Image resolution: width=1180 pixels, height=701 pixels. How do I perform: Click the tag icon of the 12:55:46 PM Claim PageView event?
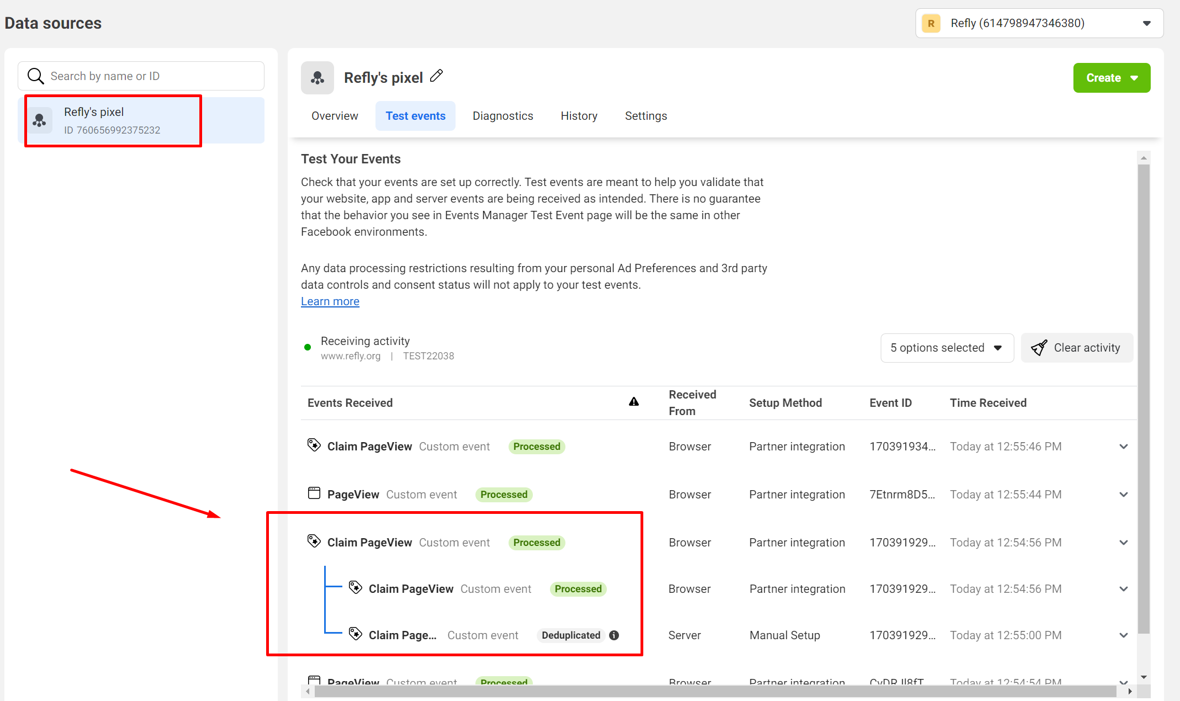coord(314,445)
